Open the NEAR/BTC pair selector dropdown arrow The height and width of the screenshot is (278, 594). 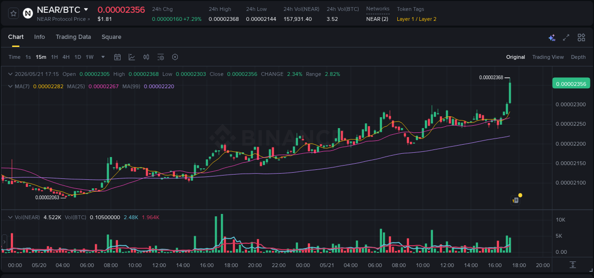86,9
